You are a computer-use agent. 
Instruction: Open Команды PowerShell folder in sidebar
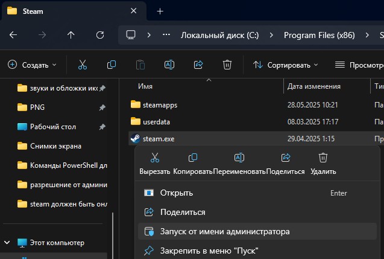[63, 165]
